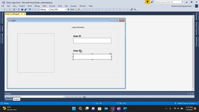The width and height of the screenshot is (199, 112).
Task: Open the document tab list dropdown
Action: [193, 14]
